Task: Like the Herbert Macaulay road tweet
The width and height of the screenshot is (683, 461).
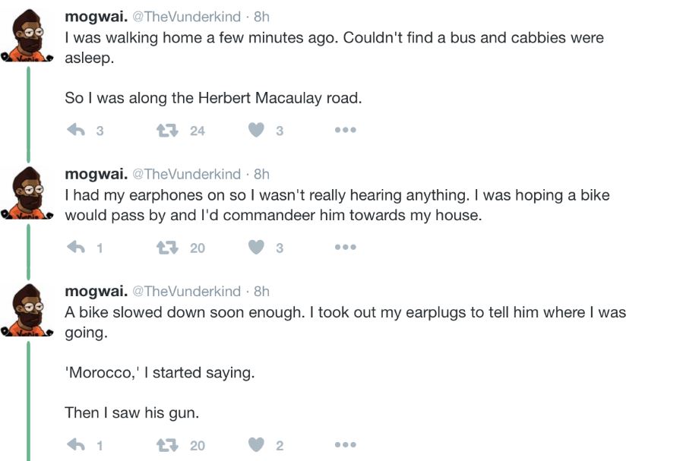Action: tap(257, 131)
